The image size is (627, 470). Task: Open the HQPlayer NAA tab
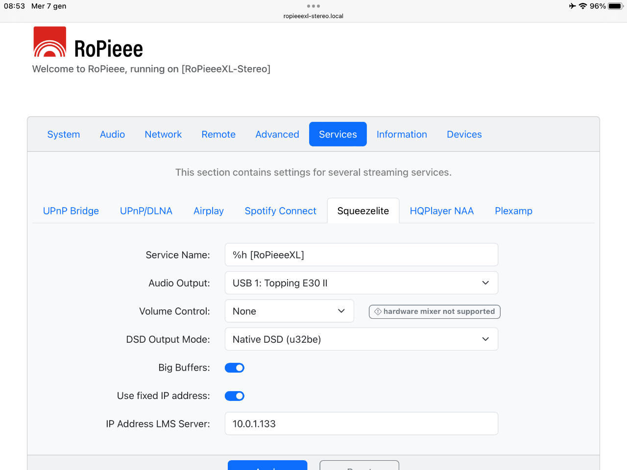[x=441, y=211]
